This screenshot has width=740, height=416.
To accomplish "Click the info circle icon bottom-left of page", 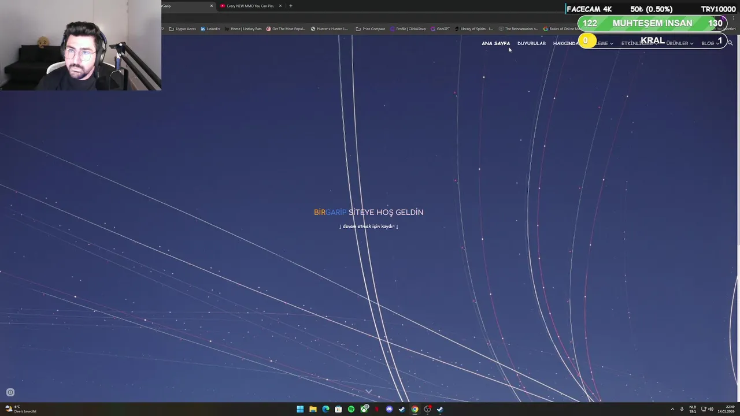I will pos(10,392).
